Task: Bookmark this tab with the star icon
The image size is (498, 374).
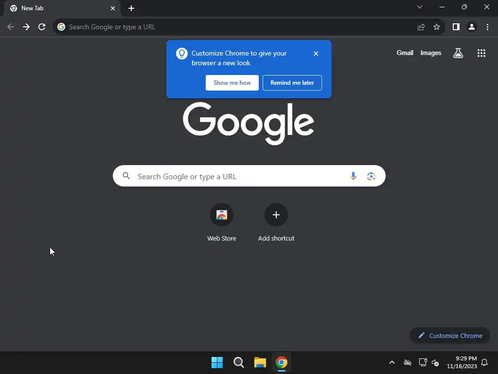Action: tap(437, 27)
